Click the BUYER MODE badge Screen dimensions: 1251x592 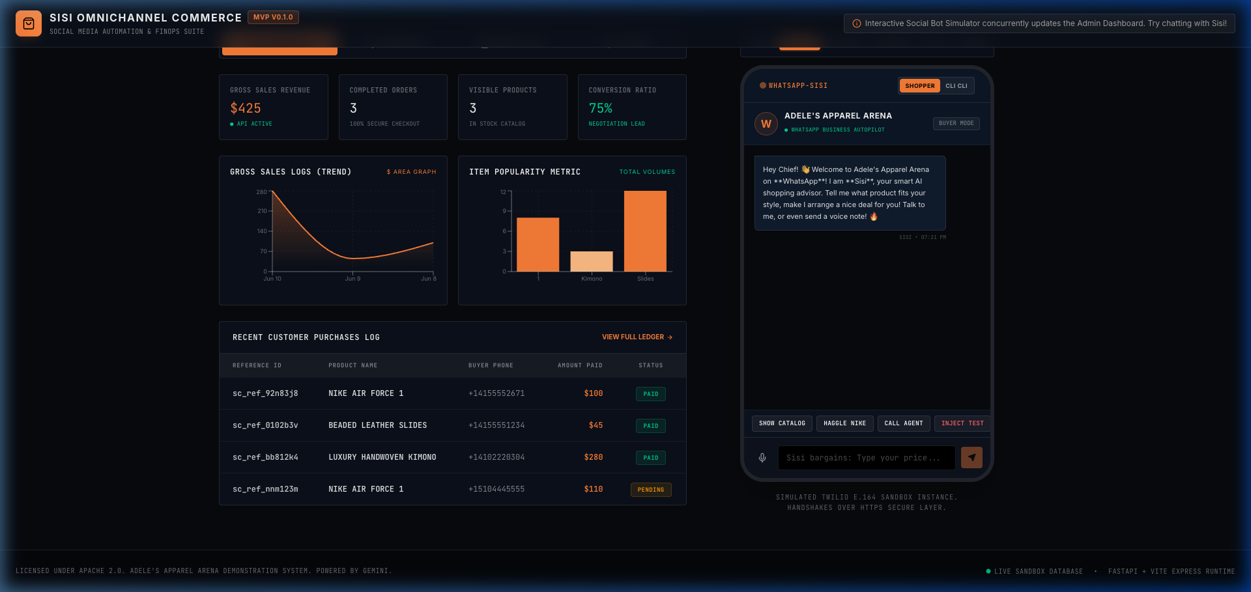click(x=956, y=123)
